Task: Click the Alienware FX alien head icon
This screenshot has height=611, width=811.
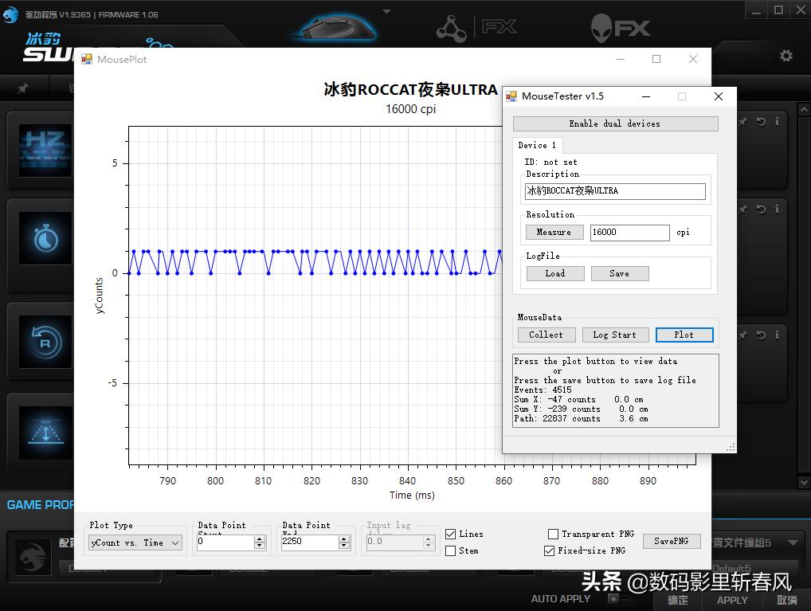Action: click(x=602, y=28)
